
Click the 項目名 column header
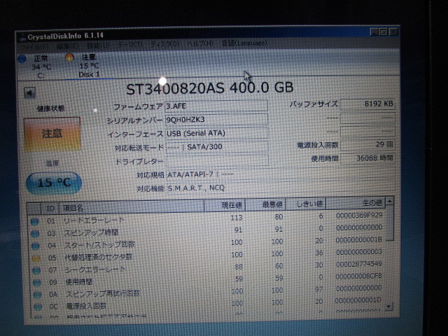(x=132, y=207)
